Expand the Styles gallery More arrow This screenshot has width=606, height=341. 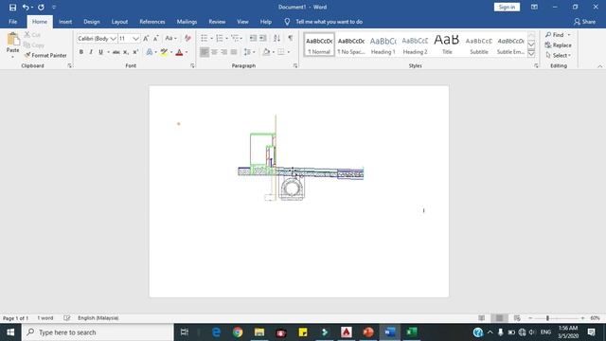531,54
